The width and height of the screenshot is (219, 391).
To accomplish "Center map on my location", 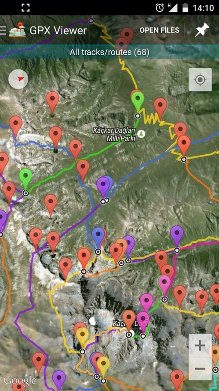I will (x=200, y=80).
